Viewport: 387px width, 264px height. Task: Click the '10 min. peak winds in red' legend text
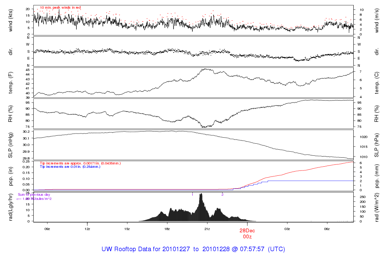tap(60, 8)
